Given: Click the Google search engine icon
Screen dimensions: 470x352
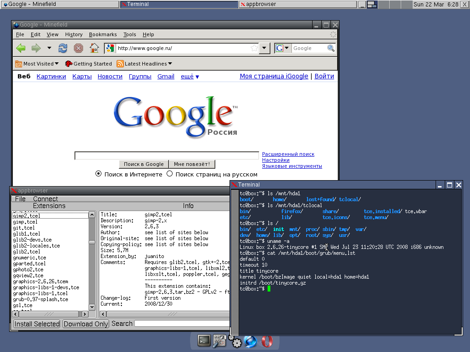Looking at the screenshot, I should (280, 48).
